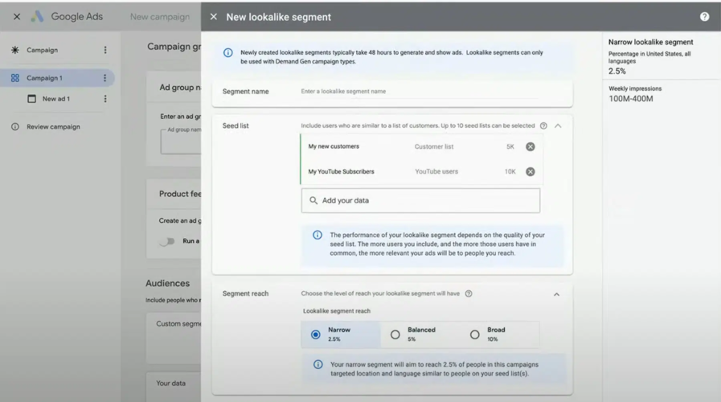Click the Google Ads logo

click(37, 17)
